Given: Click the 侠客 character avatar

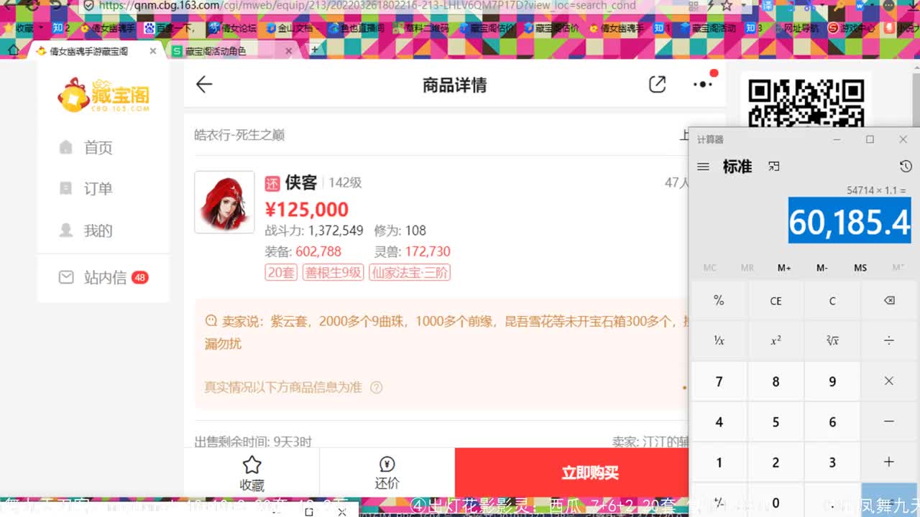Looking at the screenshot, I should pyautogui.click(x=224, y=202).
